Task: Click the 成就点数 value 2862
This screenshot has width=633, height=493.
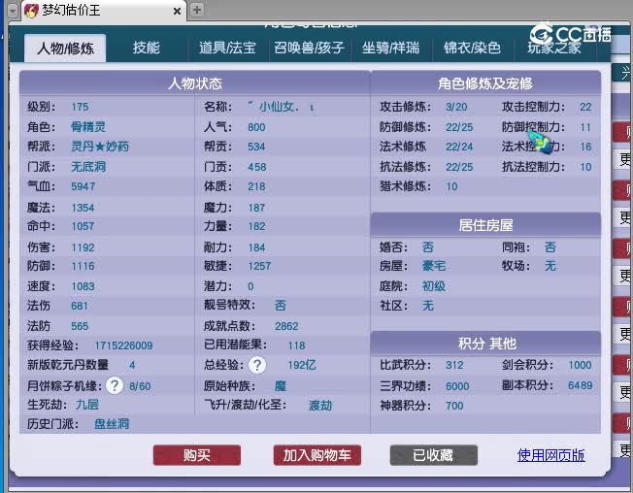Action: [x=286, y=326]
